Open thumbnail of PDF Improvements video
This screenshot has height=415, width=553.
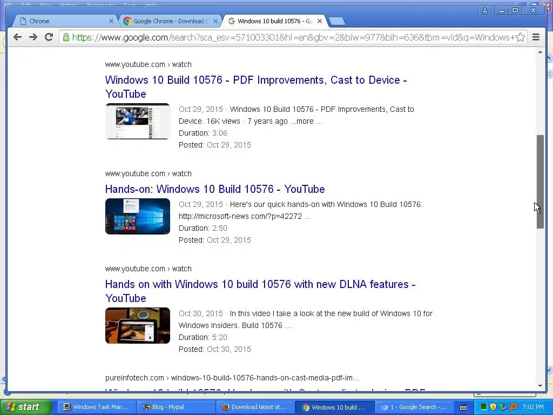pos(138,122)
